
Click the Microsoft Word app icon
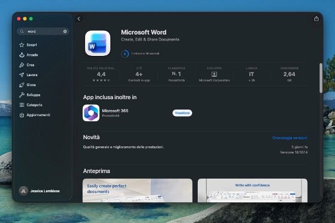(x=98, y=43)
